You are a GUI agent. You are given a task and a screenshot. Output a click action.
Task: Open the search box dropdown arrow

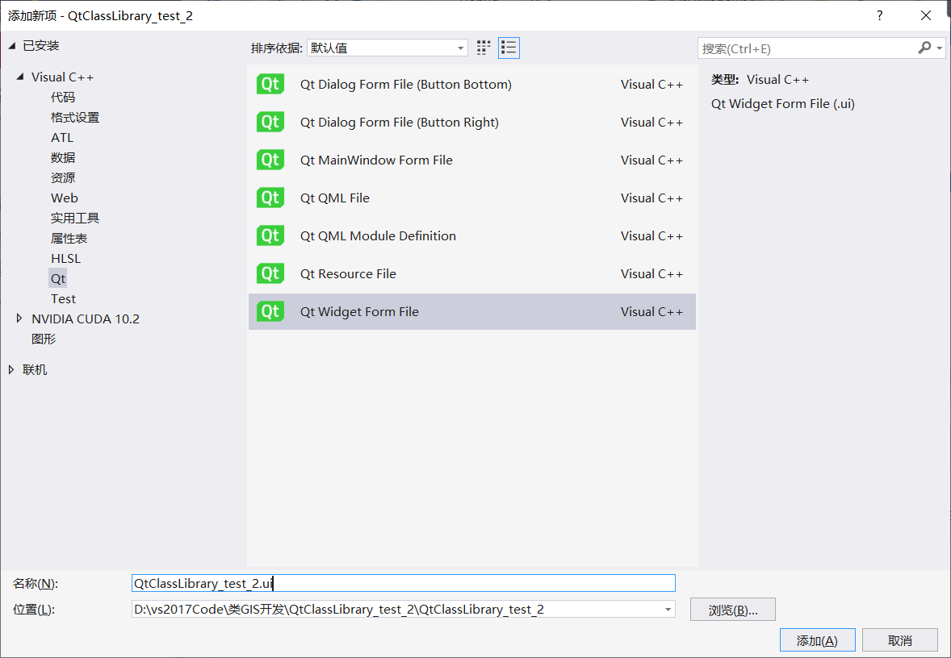(x=937, y=48)
